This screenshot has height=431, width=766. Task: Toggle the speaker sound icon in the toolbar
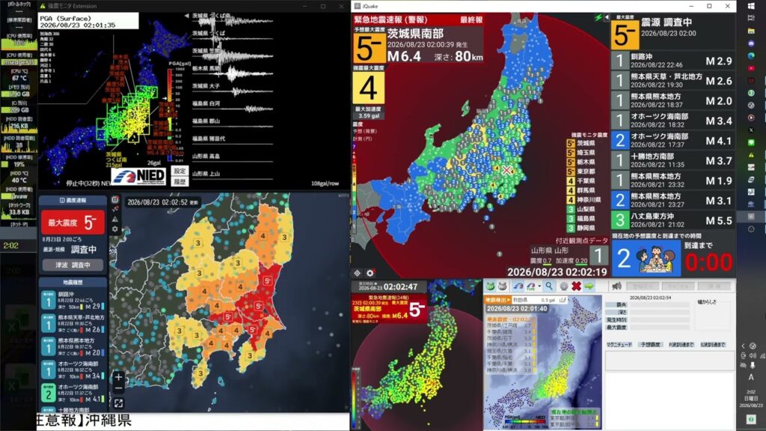click(617, 287)
